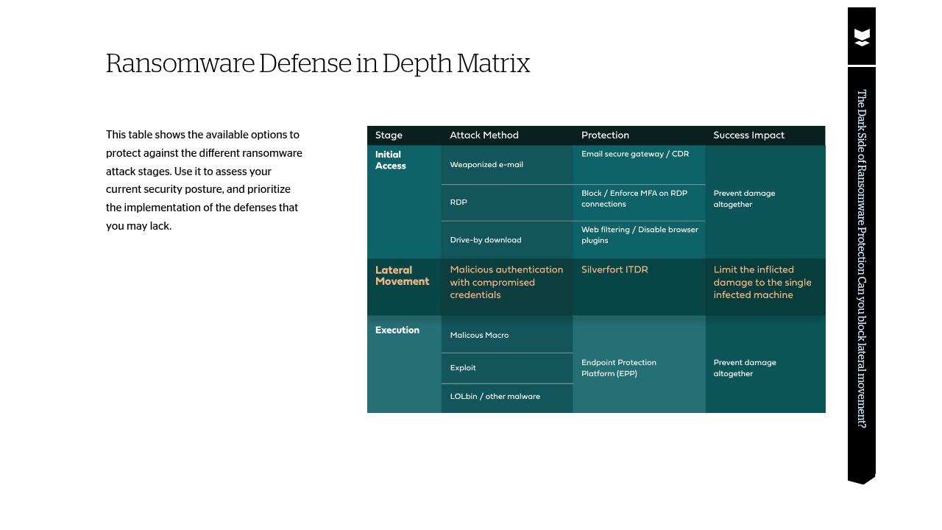Click the Silverfort logo icon
Image resolution: width=942 pixels, height=530 pixels.
point(861,35)
